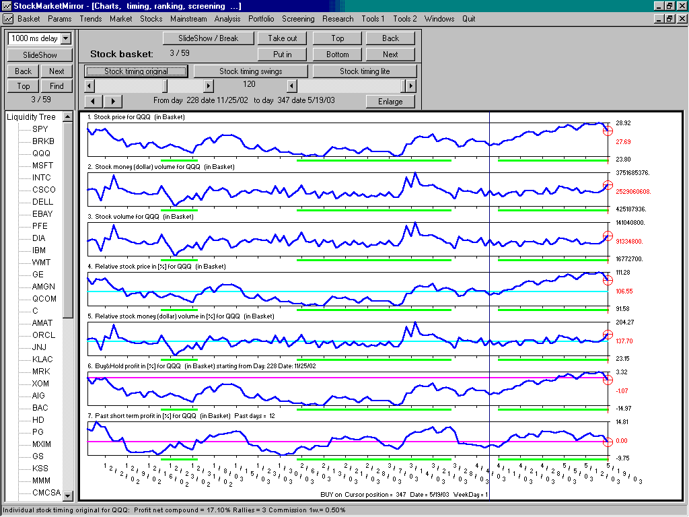Select ORCL in the Liquidity Tree

[x=44, y=335]
